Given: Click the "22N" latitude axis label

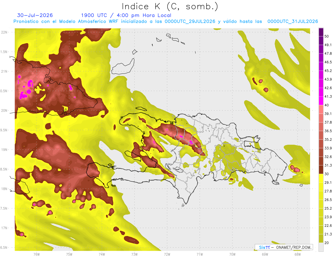Looking at the screenshot, I should [5, 32].
